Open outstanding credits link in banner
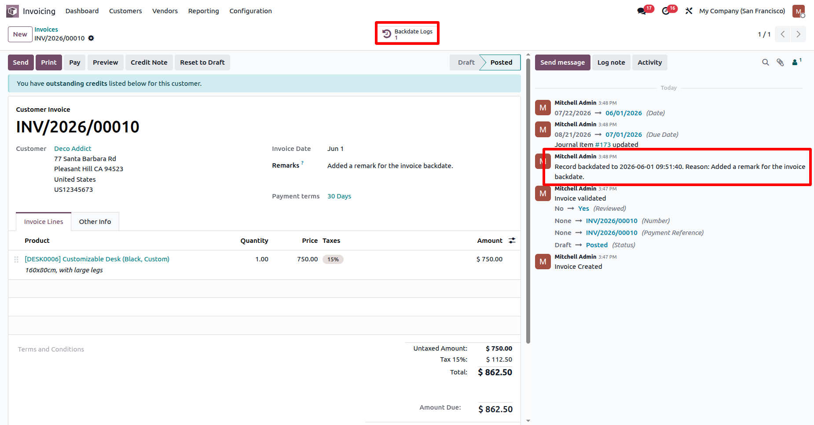 [x=77, y=84]
